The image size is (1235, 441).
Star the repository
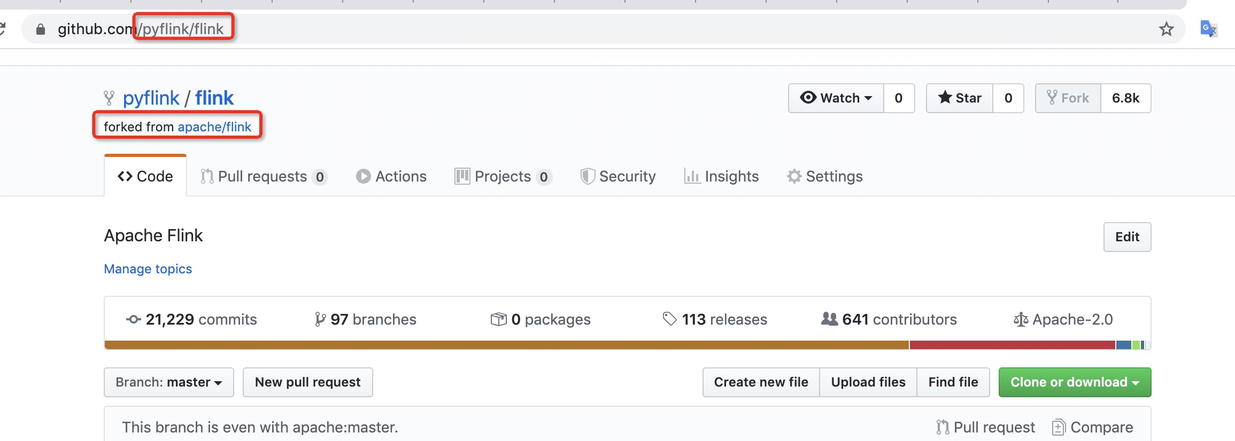pos(960,98)
